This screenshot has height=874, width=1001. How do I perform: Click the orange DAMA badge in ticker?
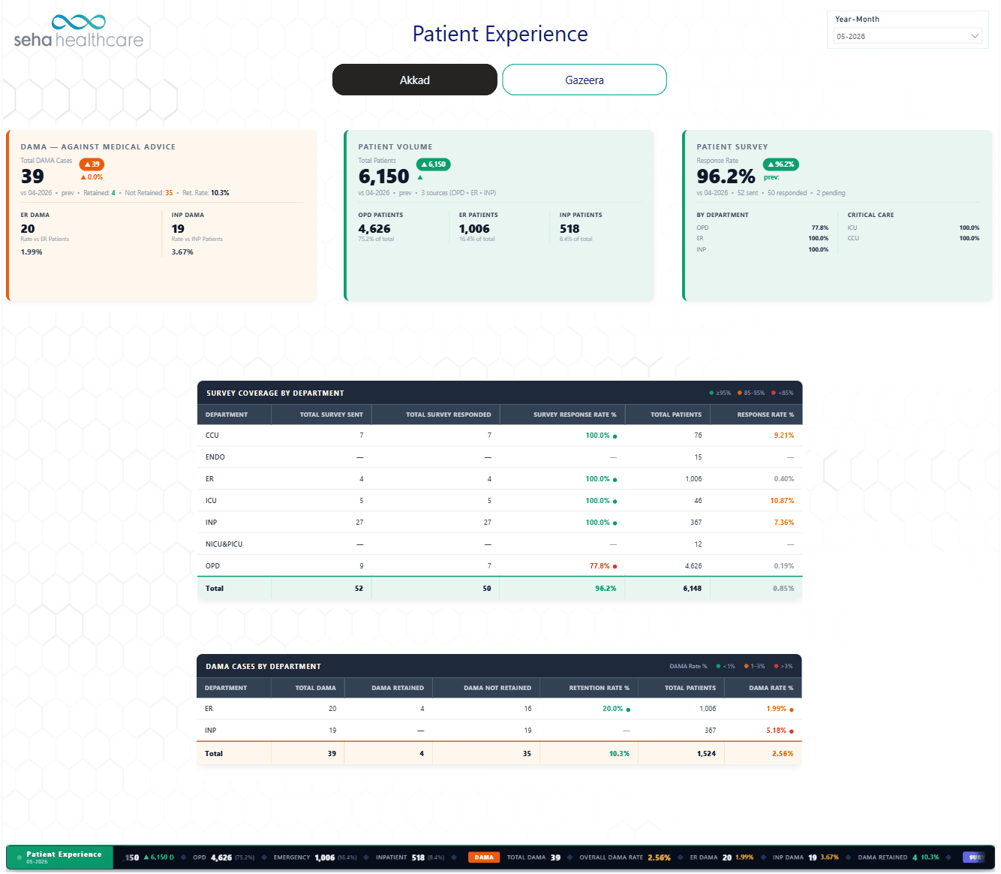tap(484, 857)
